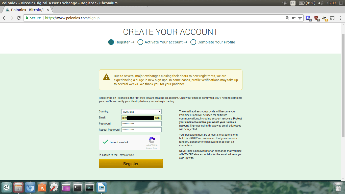
Task: Click the I'm not a robot reCAPTCHA checkbox
Action: 105,142
